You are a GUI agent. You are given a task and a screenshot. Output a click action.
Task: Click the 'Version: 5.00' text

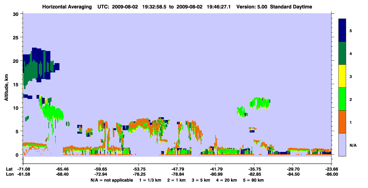(x=253, y=7)
